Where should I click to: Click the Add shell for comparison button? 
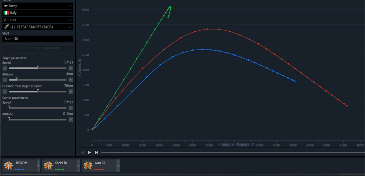coord(38,48)
